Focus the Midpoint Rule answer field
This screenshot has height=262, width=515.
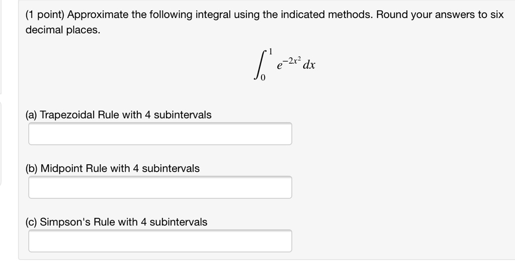[160, 187]
